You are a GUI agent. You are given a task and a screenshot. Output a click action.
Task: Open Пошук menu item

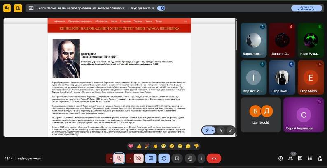(159, 21)
